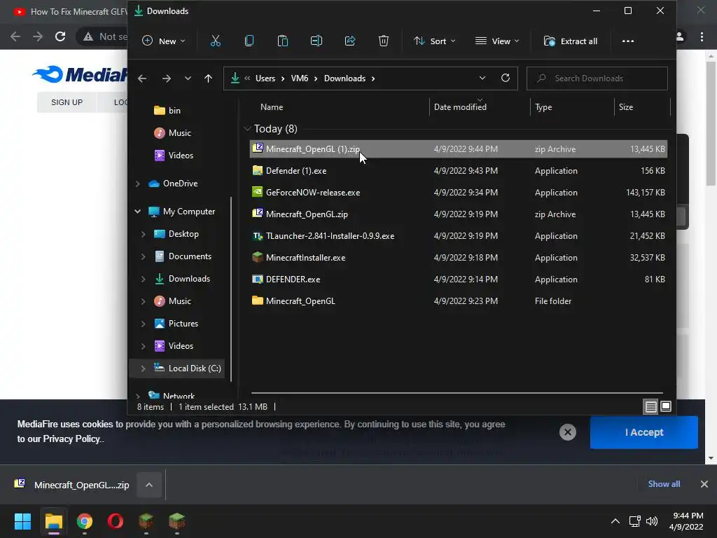Image resolution: width=717 pixels, height=538 pixels.
Task: Open the View dropdown
Action: [497, 41]
